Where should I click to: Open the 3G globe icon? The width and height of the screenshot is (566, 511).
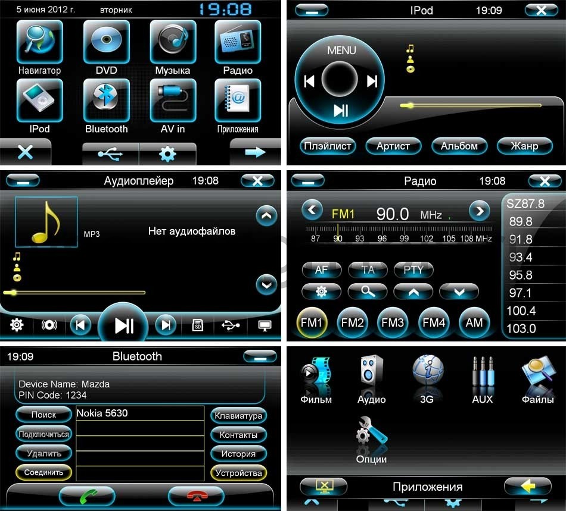pos(427,373)
